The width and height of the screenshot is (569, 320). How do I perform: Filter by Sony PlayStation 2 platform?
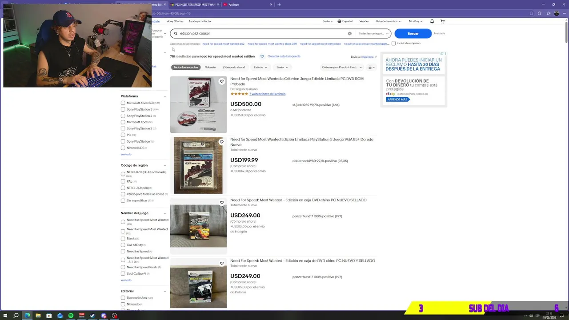tap(123, 128)
